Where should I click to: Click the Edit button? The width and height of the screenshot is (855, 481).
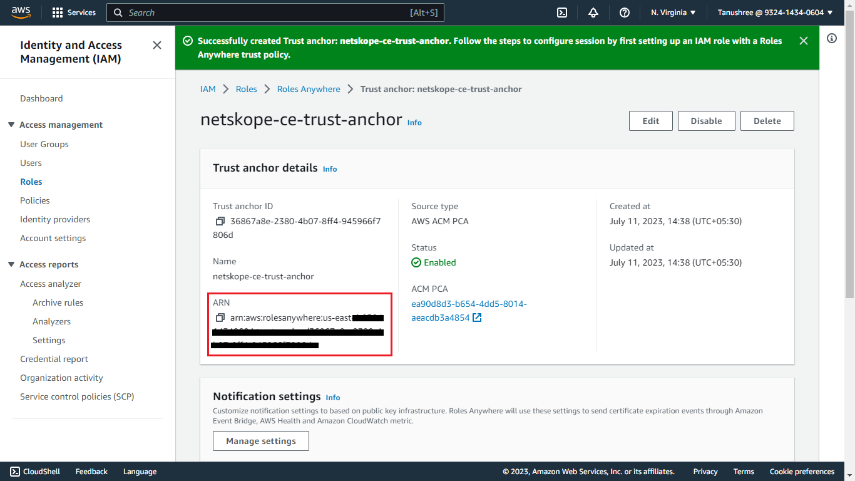tap(651, 121)
